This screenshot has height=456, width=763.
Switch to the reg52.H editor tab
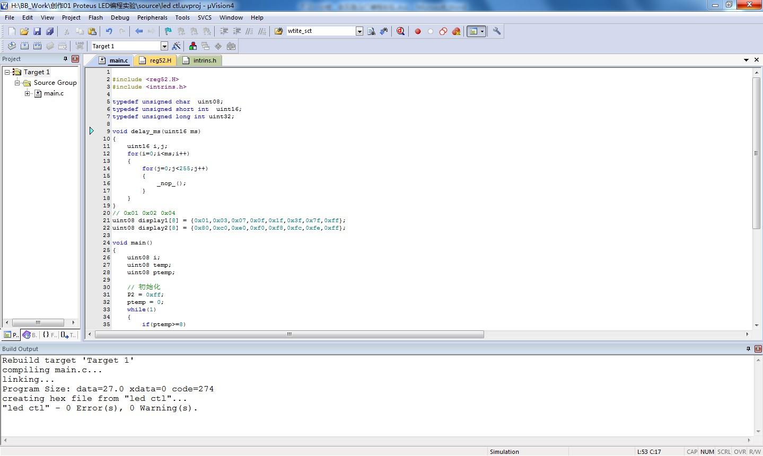(160, 60)
